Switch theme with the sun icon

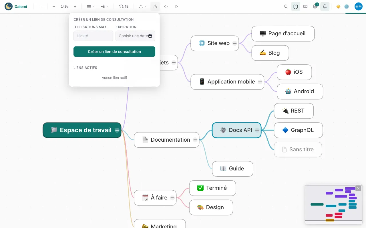(x=338, y=6)
